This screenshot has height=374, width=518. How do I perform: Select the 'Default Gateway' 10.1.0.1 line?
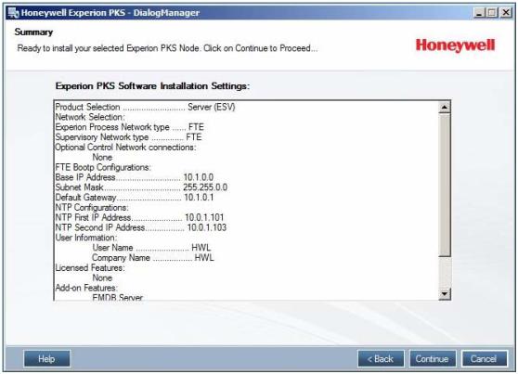tap(135, 198)
